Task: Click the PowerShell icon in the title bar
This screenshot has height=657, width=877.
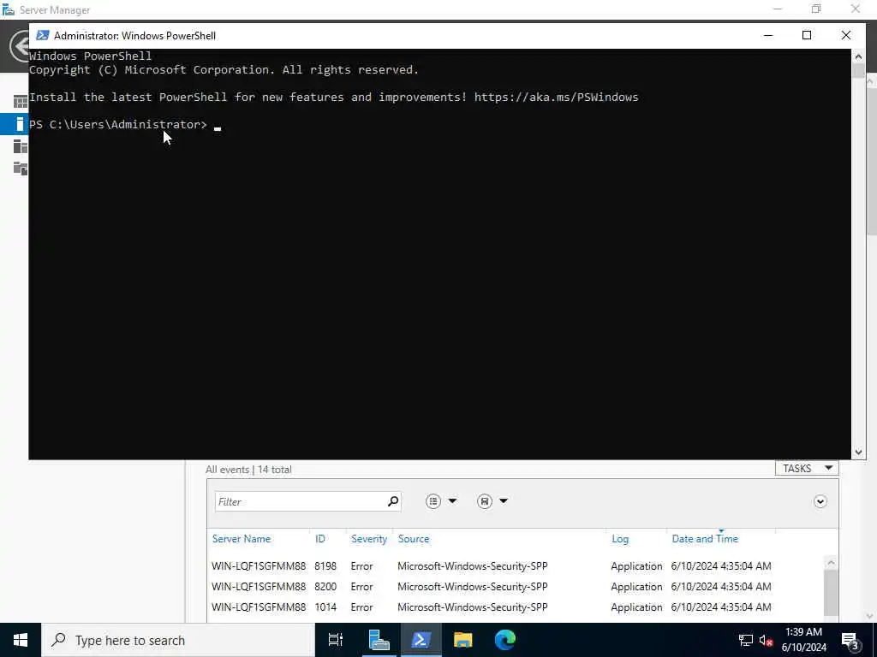Action: pos(43,35)
